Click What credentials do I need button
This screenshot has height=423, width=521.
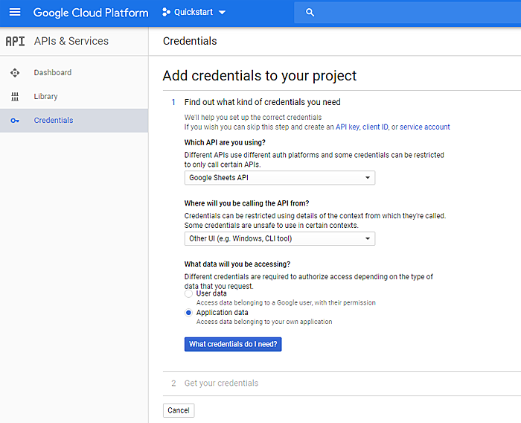pyautogui.click(x=233, y=344)
